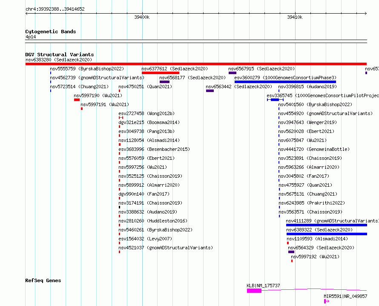Screen dimensions: 379x306
Task: Select nsv3045802 (Fan2017) label
Action: tap(304, 176)
